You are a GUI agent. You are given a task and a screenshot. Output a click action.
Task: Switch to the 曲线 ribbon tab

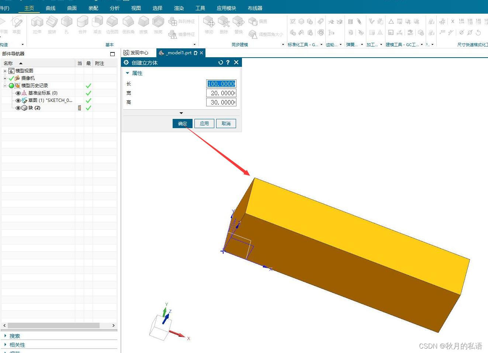[x=51, y=8]
